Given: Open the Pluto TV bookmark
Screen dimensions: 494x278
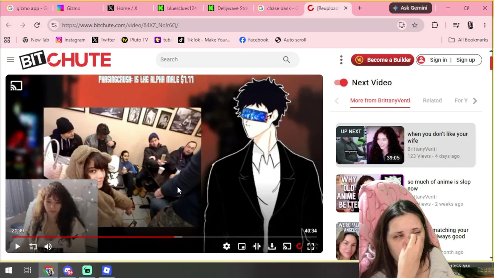Looking at the screenshot, I should tap(135, 40).
